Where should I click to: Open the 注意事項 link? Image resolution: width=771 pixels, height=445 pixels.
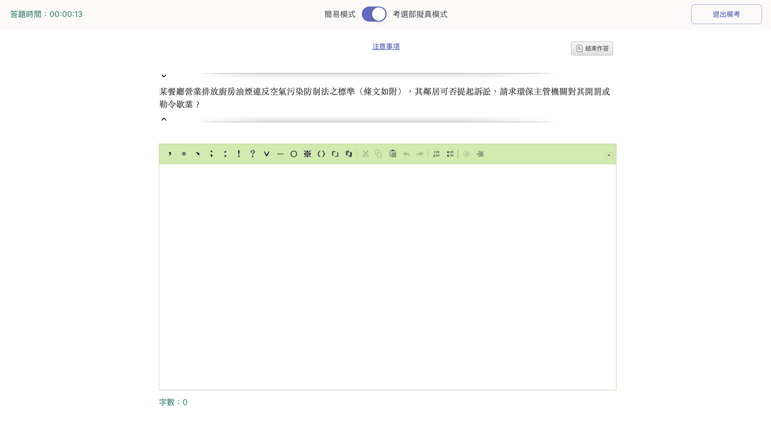click(385, 47)
